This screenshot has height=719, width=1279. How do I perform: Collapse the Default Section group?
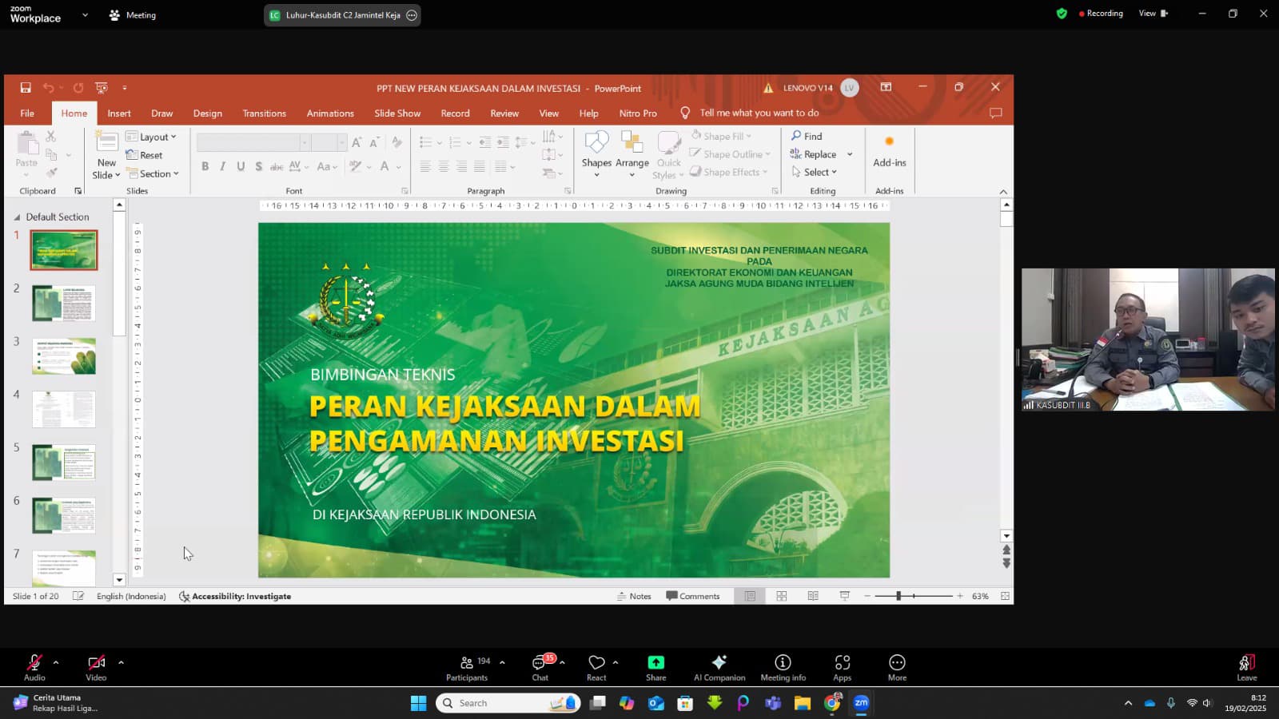coord(17,217)
